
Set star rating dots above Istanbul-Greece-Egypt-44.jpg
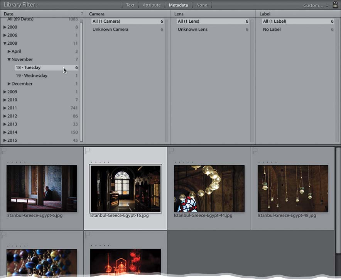(x=184, y=162)
